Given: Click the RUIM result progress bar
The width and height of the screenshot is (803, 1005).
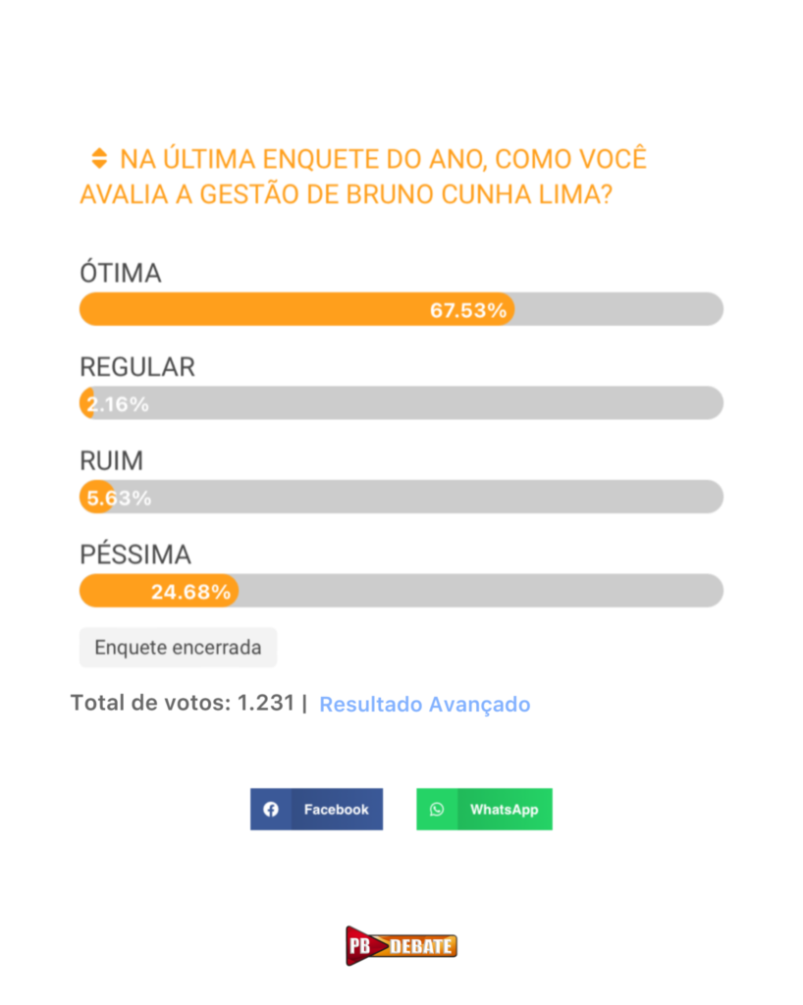Looking at the screenshot, I should tap(401, 497).
